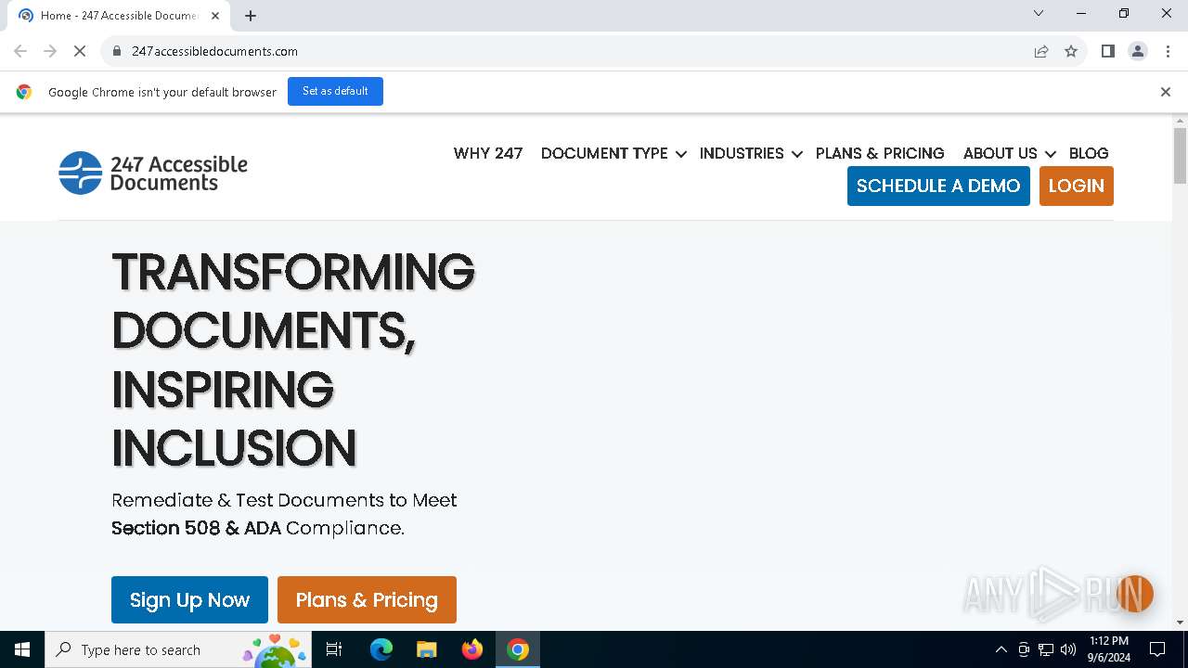
Task: Open the Chrome profile avatar
Action: tap(1138, 51)
